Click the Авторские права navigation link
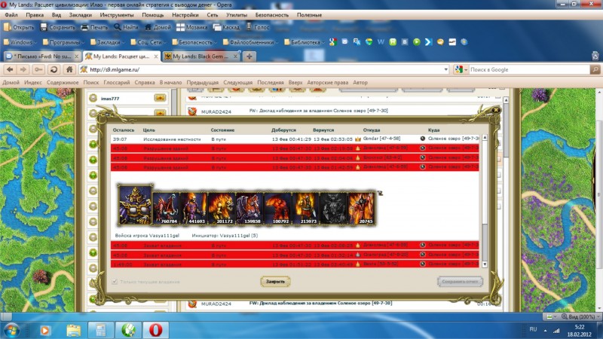 pyautogui.click(x=327, y=83)
